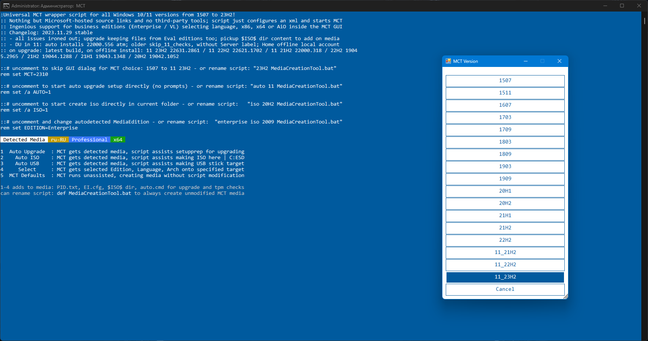Image resolution: width=648 pixels, height=341 pixels.
Task: Choose the highlighted 11_23H2 button
Action: pos(505,277)
